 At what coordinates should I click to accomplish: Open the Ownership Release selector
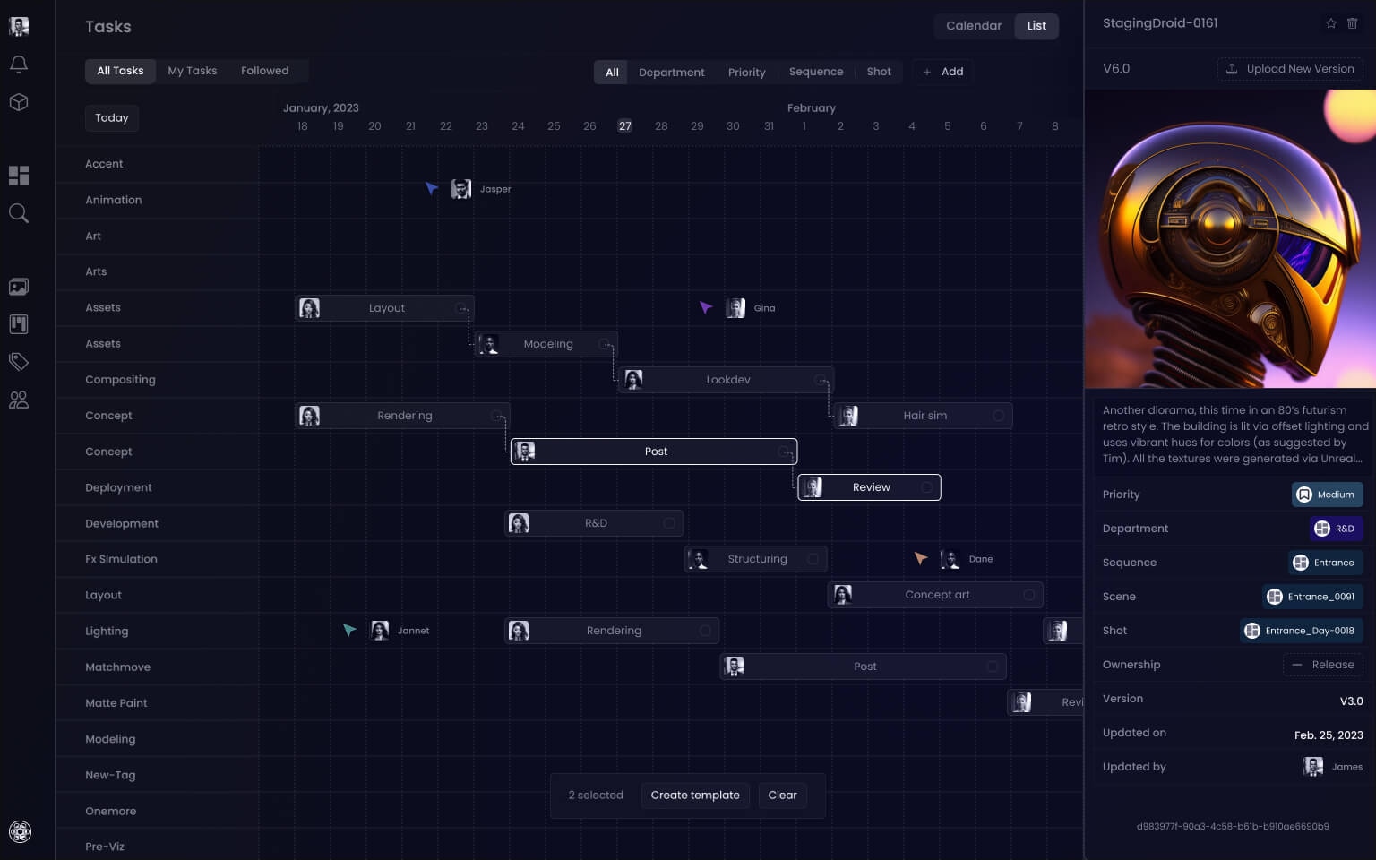(1323, 665)
